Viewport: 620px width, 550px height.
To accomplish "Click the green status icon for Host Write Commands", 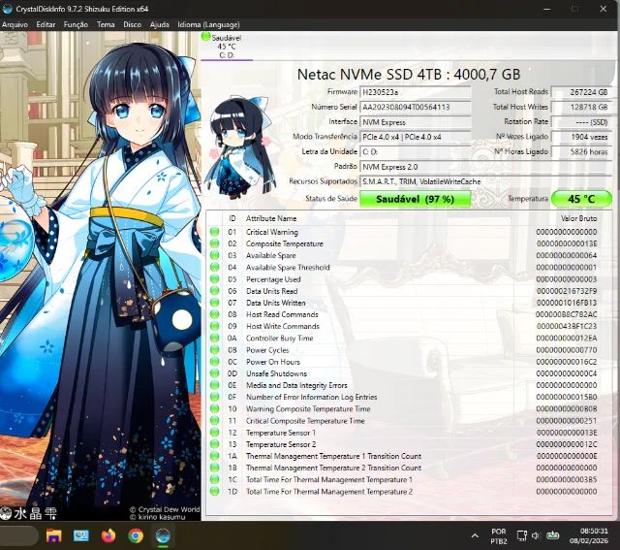I will (215, 326).
